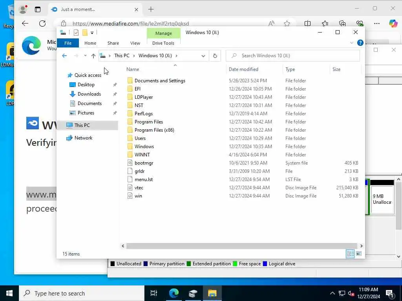
Task: Switch to the View ribbon tab
Action: click(135, 43)
